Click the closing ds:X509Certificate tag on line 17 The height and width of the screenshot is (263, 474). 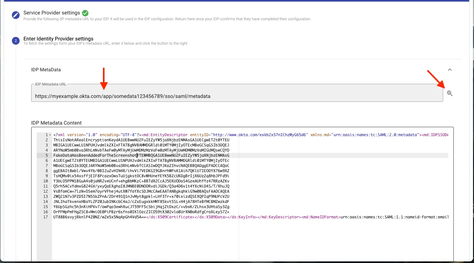(170, 217)
